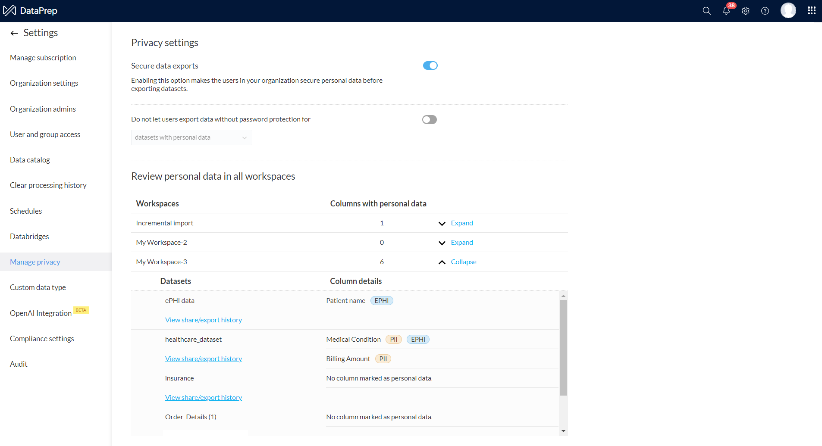The image size is (822, 446).
Task: Open Manage subscription settings
Action: coord(43,58)
